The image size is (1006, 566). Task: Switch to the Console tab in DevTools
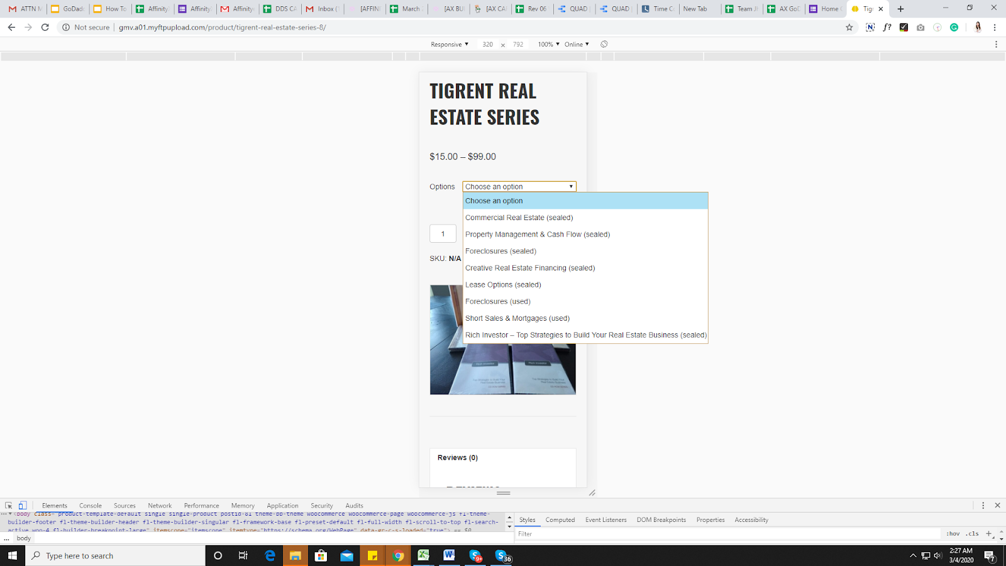91,506
